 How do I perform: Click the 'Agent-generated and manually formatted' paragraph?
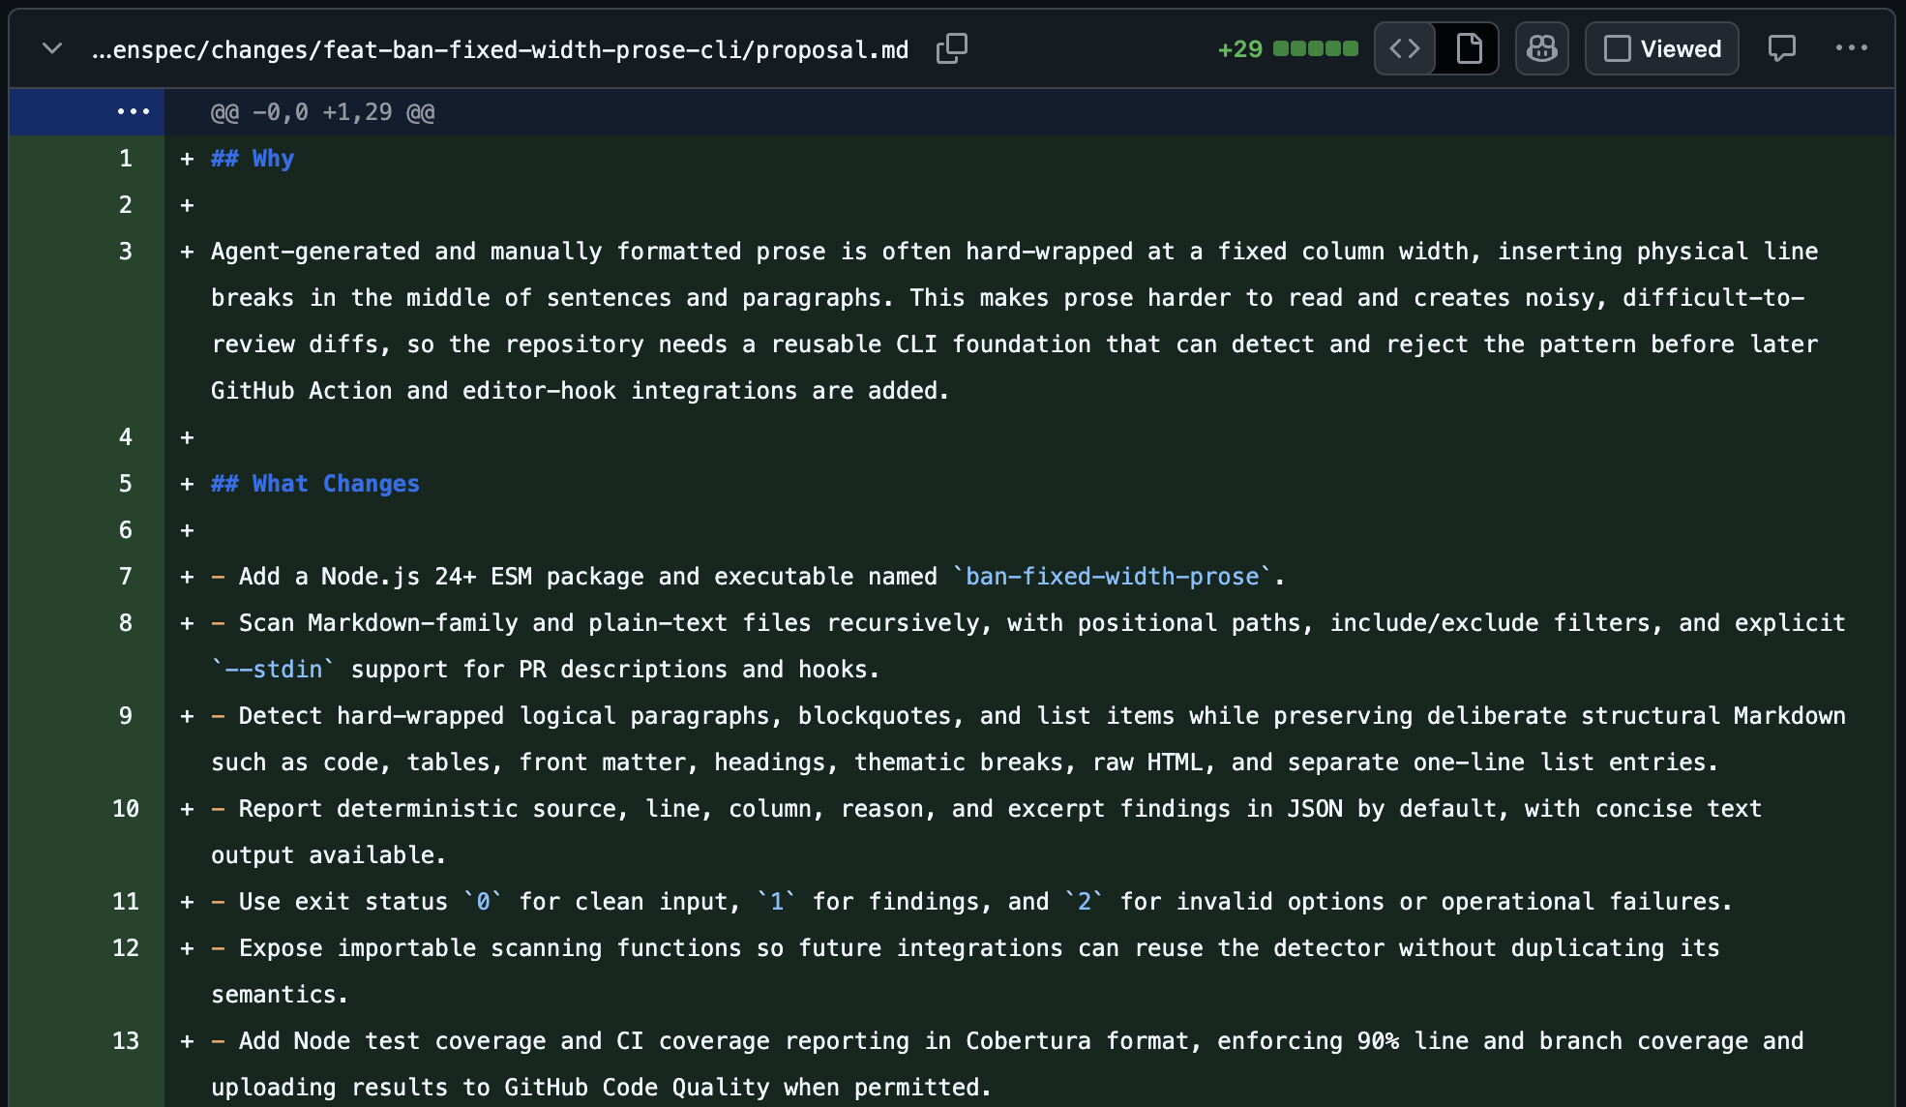click(1015, 321)
